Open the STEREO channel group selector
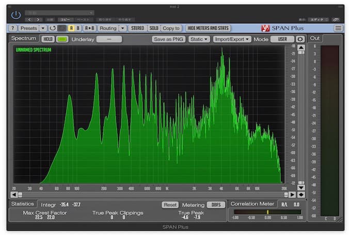Screen dimensions: 351x237 click(137, 28)
